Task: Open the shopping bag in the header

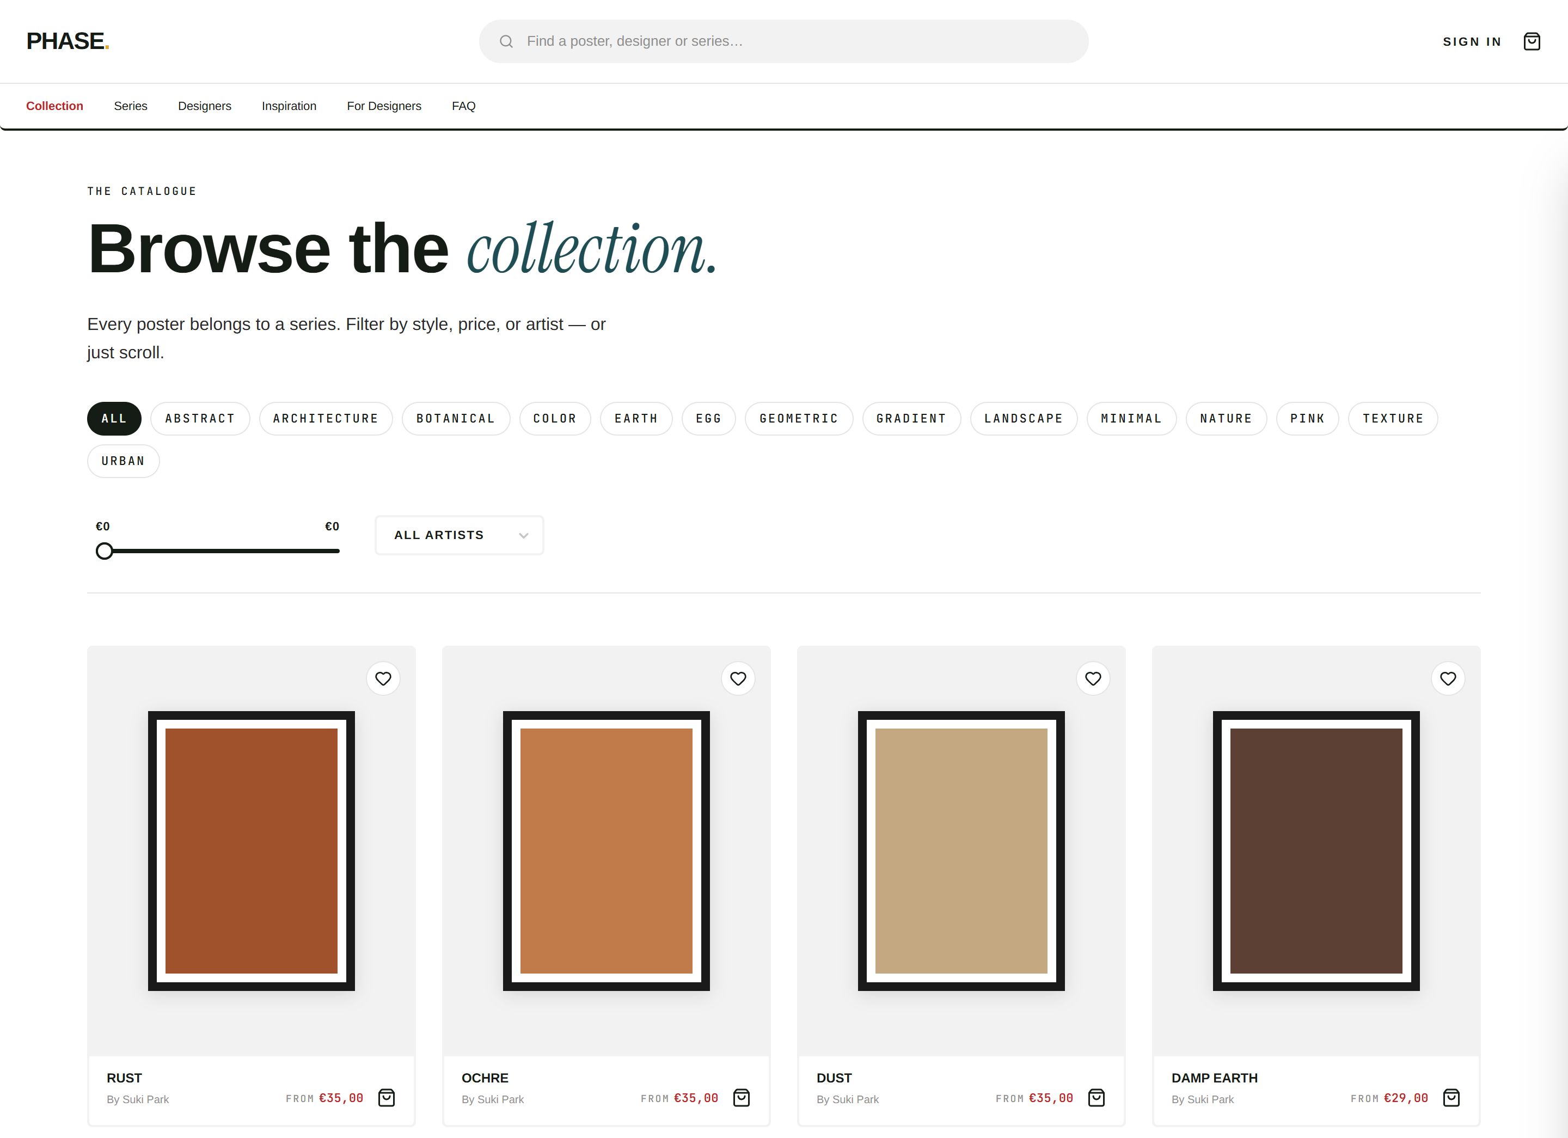Action: click(1532, 41)
